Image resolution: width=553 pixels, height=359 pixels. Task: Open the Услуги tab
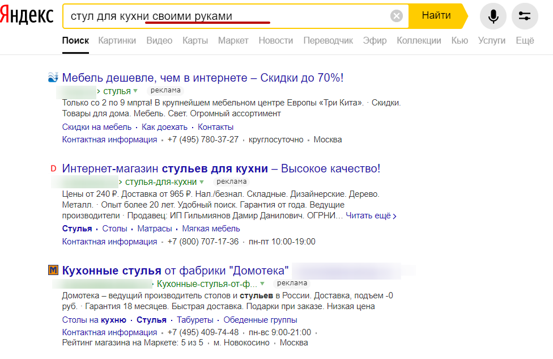pos(492,41)
